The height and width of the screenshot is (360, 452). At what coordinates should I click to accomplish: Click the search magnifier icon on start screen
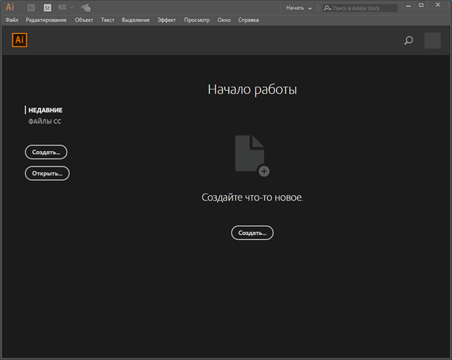coord(408,41)
